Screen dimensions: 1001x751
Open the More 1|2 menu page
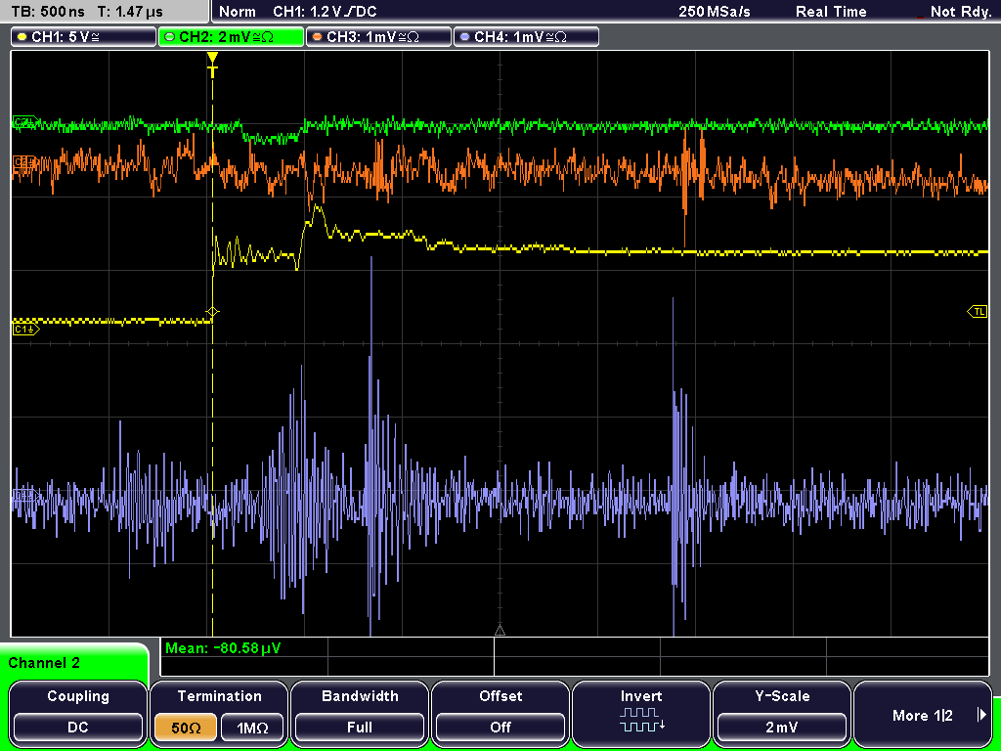pos(923,714)
